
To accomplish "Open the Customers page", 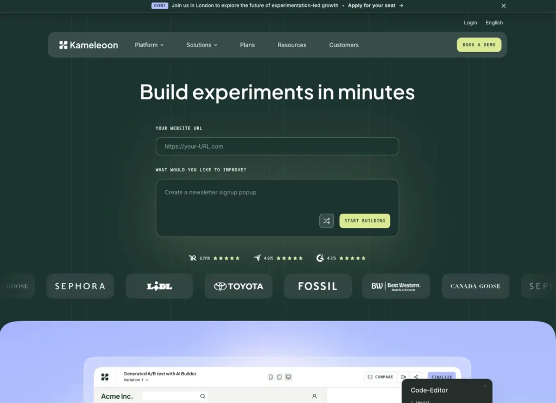I will click(344, 45).
